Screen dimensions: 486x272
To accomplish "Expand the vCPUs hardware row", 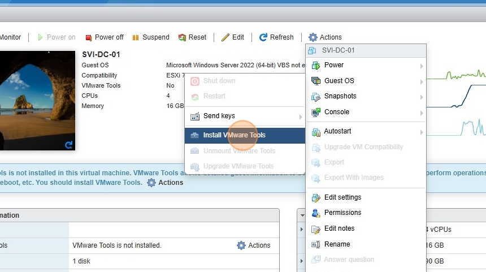I will (x=301, y=229).
